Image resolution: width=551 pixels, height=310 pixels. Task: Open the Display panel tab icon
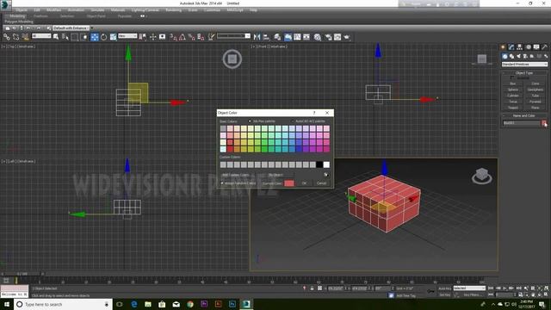click(x=536, y=47)
